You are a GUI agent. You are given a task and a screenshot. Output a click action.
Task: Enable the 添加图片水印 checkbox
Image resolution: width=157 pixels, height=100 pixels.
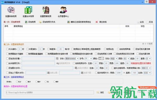click(x=7, y=68)
